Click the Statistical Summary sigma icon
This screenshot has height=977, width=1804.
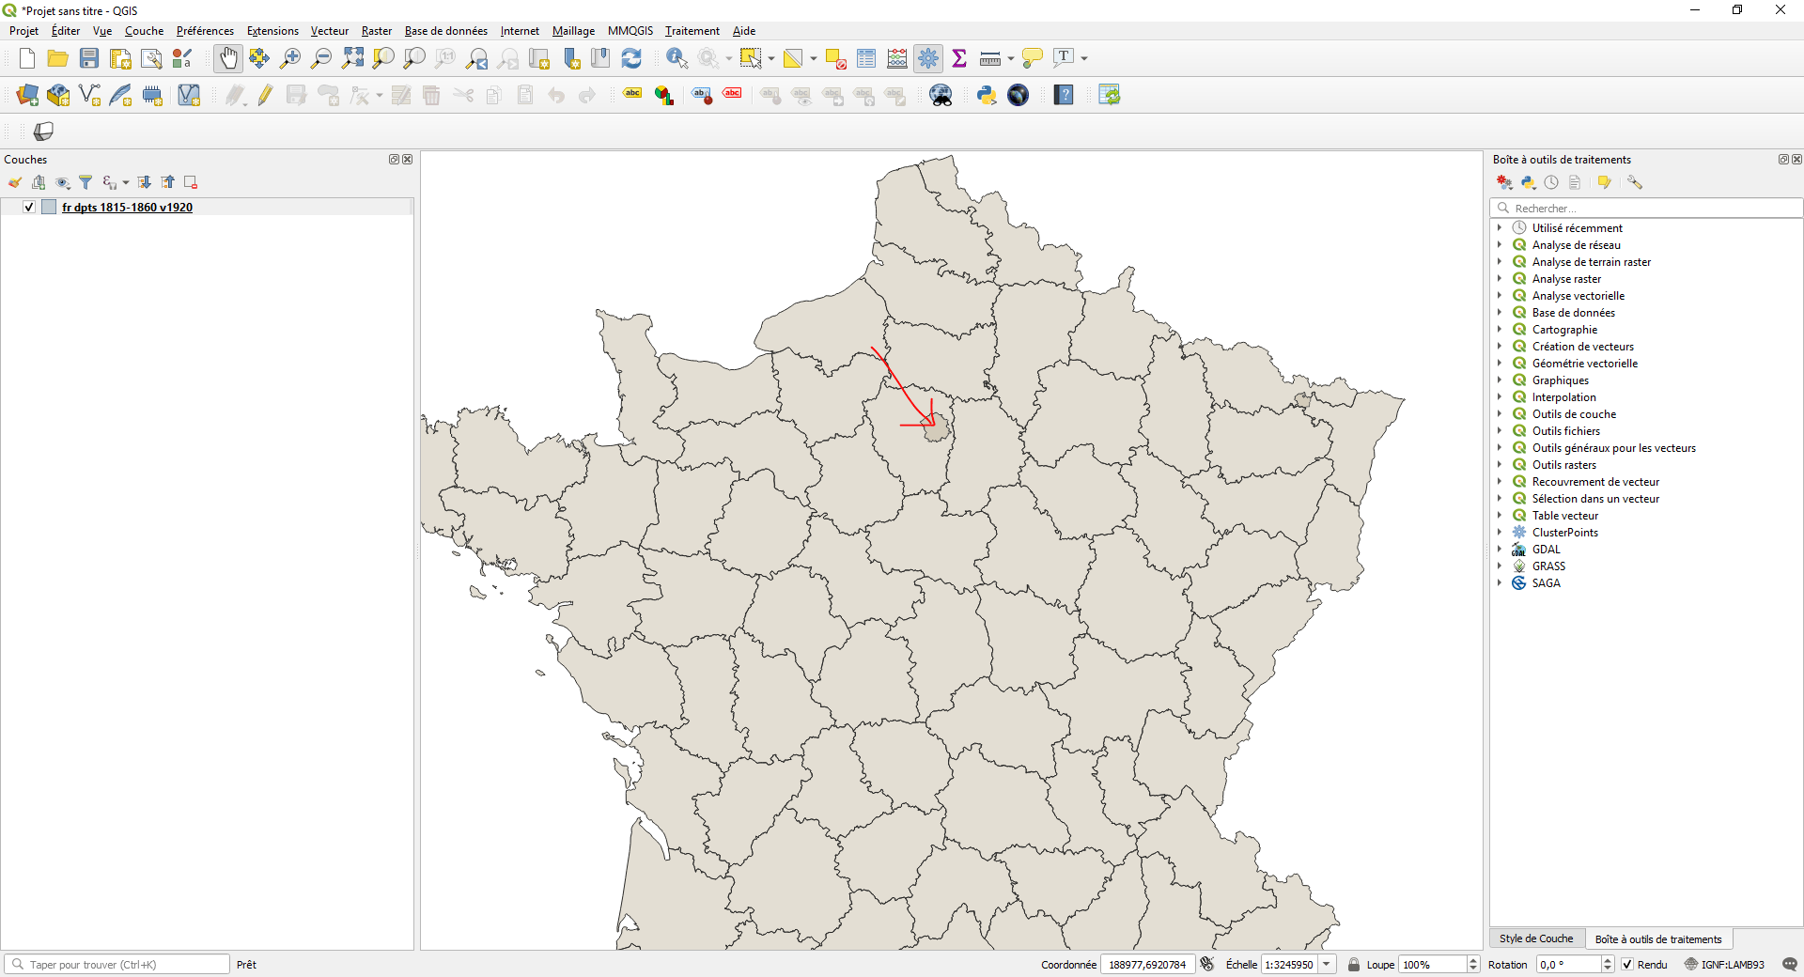click(x=959, y=58)
